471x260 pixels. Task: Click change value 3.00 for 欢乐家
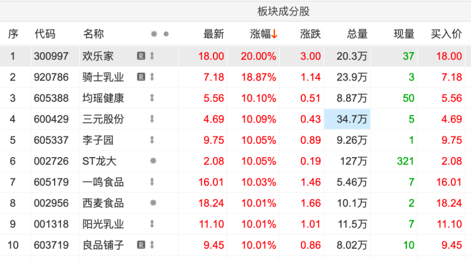click(310, 56)
